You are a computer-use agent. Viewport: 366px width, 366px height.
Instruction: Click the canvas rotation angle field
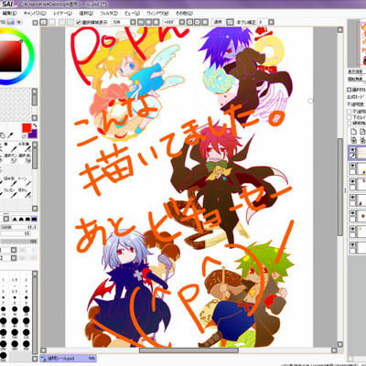coord(170,22)
